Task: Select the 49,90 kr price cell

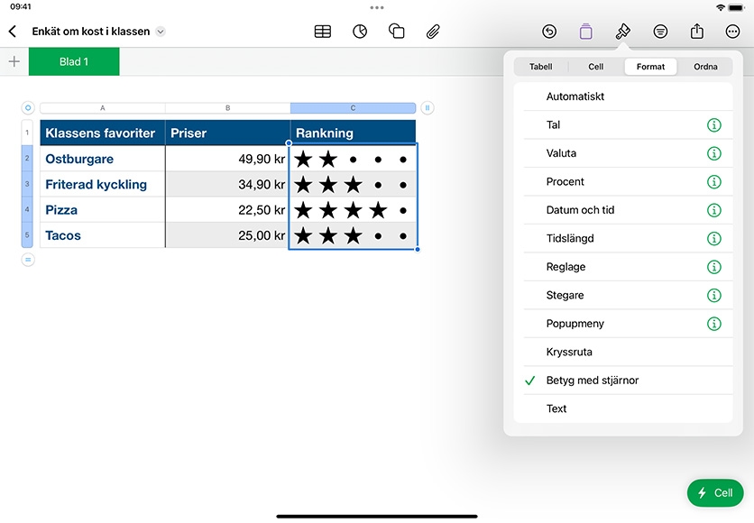Action: pos(227,159)
